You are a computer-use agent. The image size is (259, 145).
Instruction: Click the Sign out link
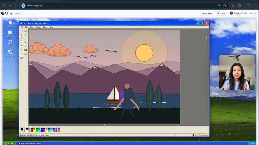click(253, 13)
